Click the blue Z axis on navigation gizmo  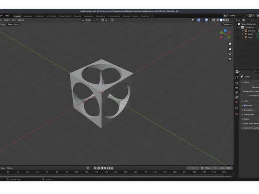click(x=225, y=31)
